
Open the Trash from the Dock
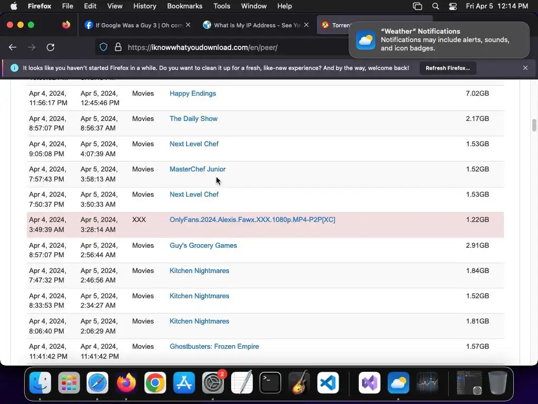498,382
